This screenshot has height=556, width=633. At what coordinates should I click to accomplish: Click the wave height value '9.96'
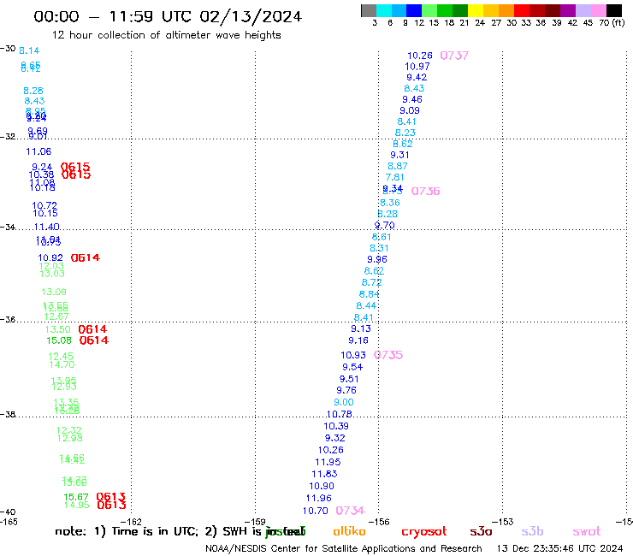377,260
